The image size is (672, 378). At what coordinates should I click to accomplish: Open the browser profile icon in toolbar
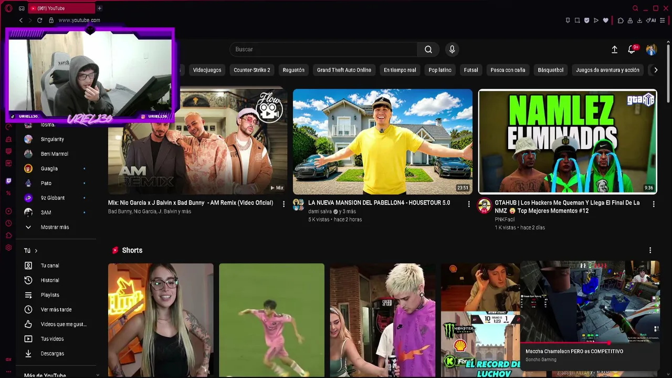(x=630, y=20)
